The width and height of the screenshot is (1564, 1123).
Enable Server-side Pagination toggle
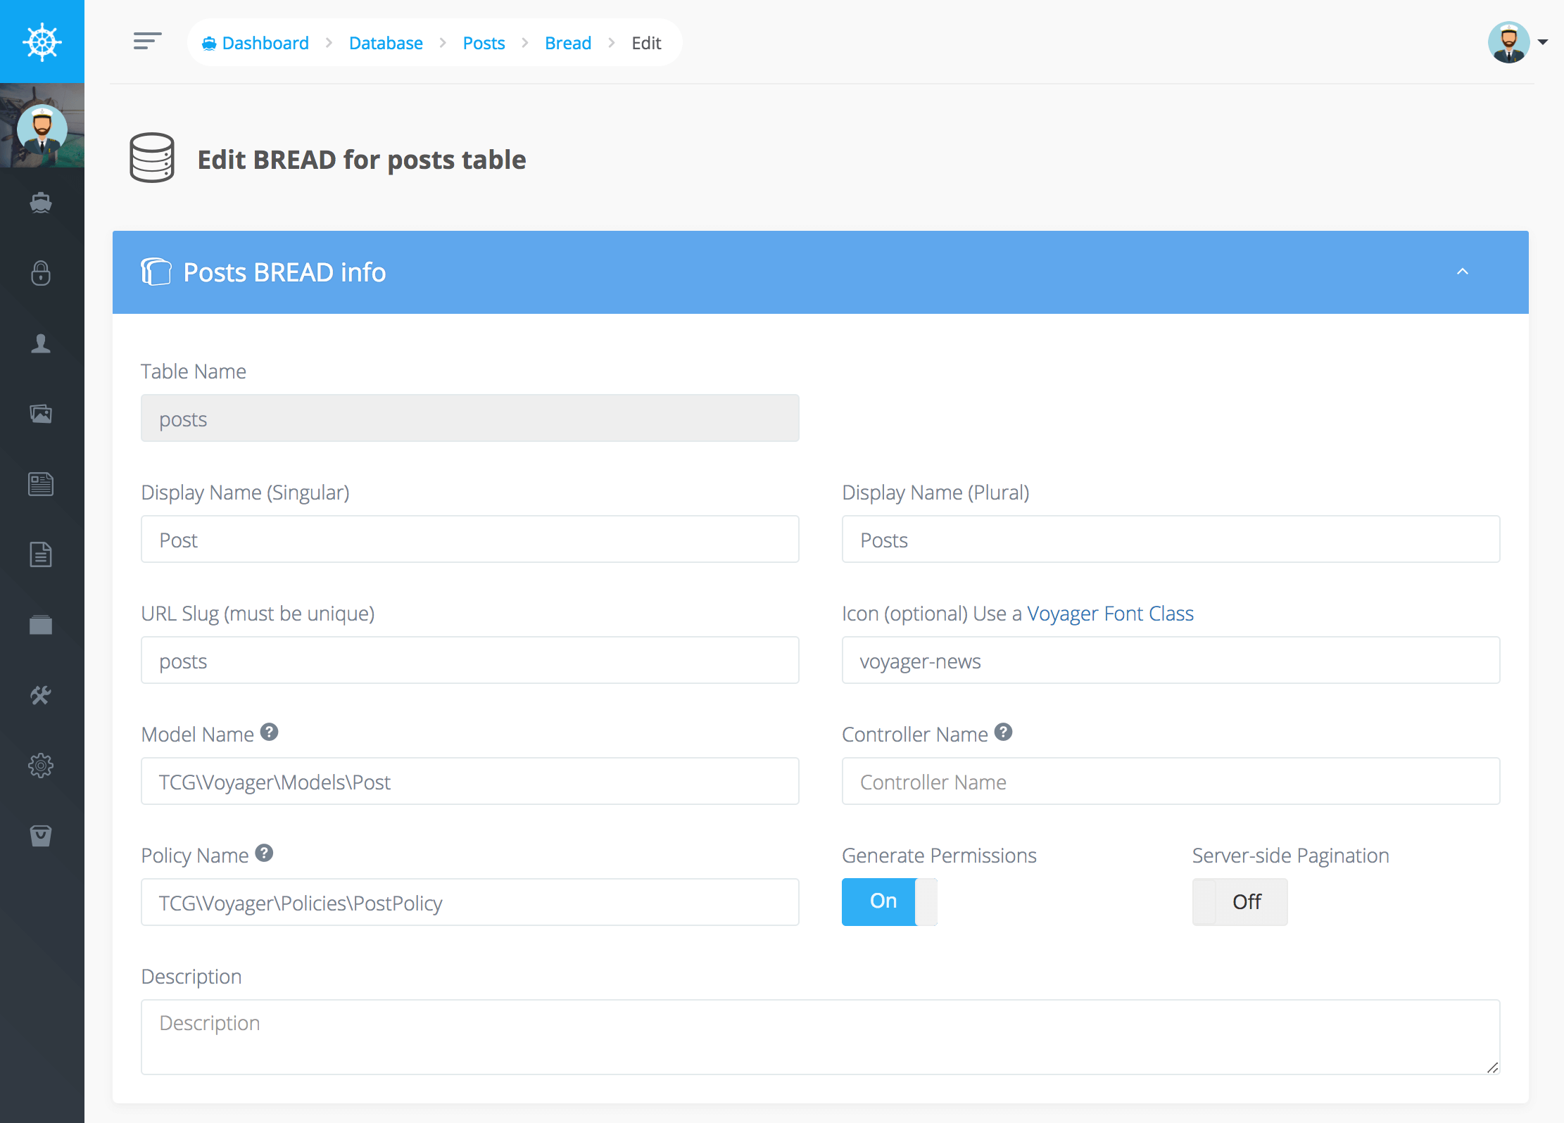(1240, 901)
